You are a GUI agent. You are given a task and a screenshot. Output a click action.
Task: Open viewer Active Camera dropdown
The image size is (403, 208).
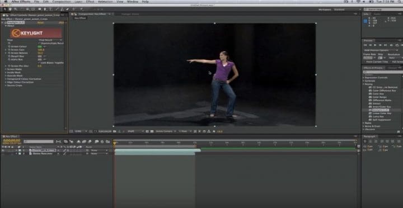click(x=166, y=131)
